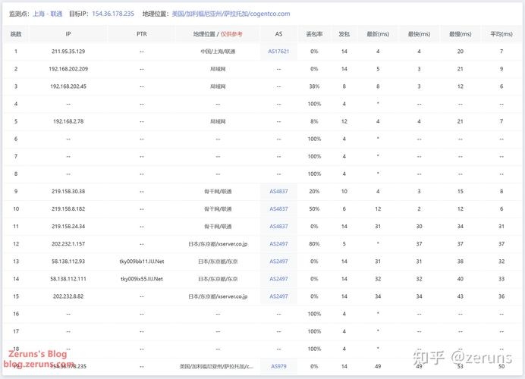Select the 平均(ms) column header

click(x=501, y=34)
